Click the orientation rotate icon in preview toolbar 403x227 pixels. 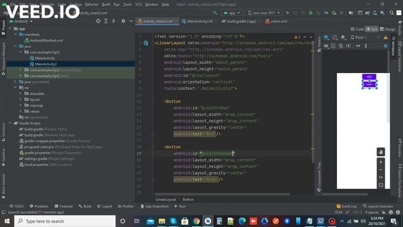[x=334, y=38]
